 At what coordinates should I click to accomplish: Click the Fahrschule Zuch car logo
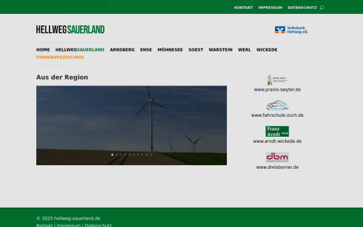[x=277, y=105]
